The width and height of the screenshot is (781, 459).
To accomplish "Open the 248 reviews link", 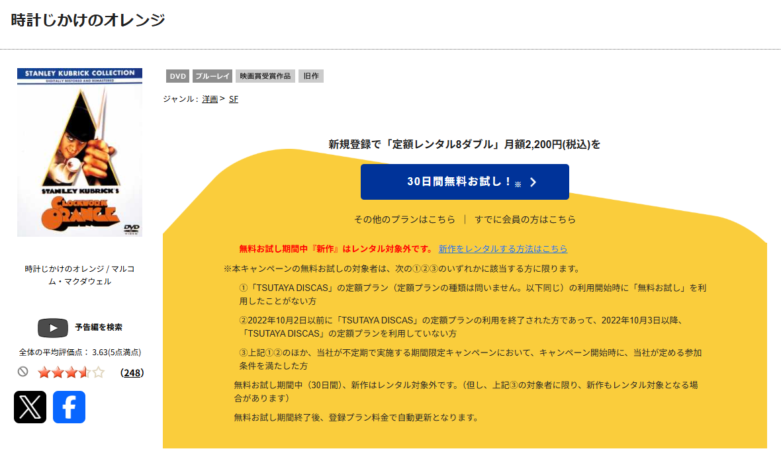I will (132, 372).
